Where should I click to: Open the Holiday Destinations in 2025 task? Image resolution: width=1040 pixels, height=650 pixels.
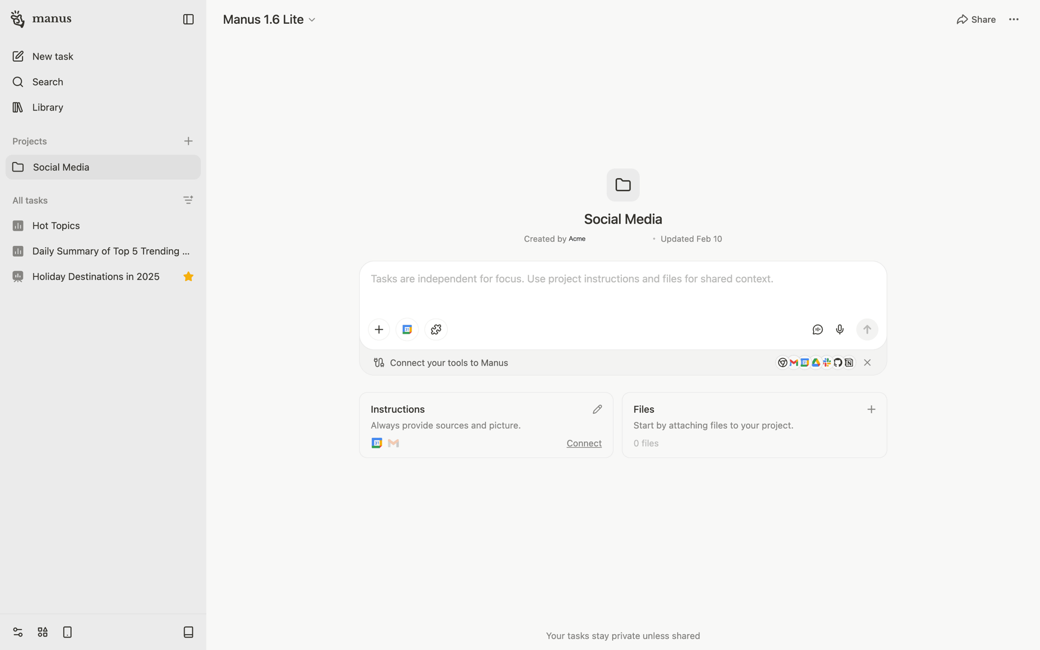103,277
